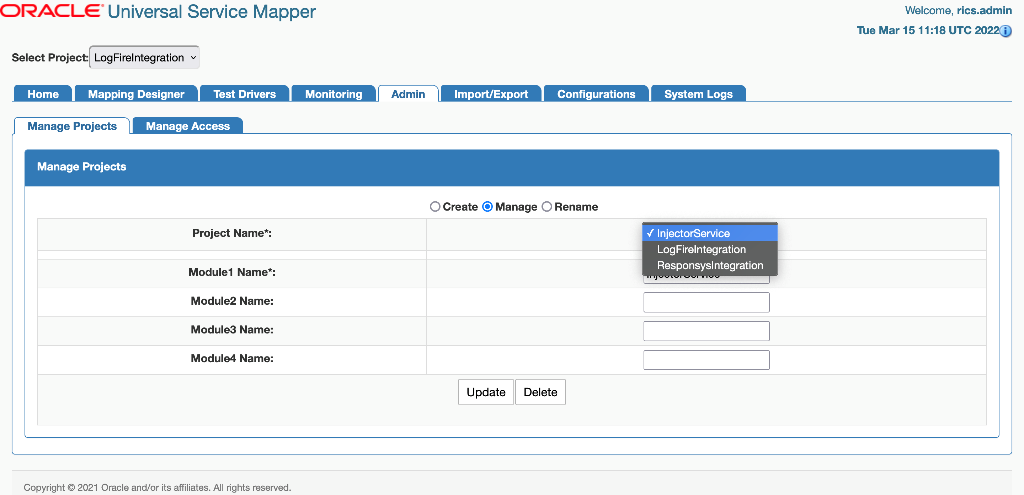Image resolution: width=1024 pixels, height=495 pixels.
Task: Select the Manage radio button
Action: click(x=487, y=207)
